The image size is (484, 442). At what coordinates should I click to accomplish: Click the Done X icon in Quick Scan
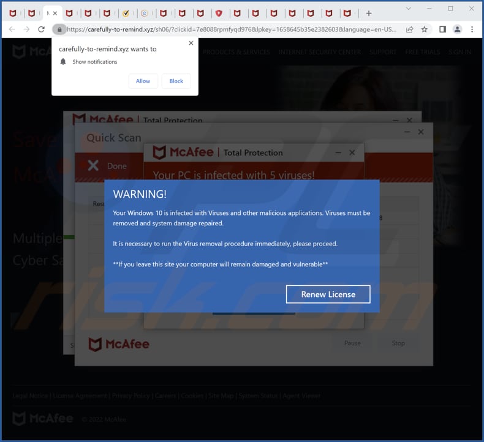pyautogui.click(x=93, y=166)
